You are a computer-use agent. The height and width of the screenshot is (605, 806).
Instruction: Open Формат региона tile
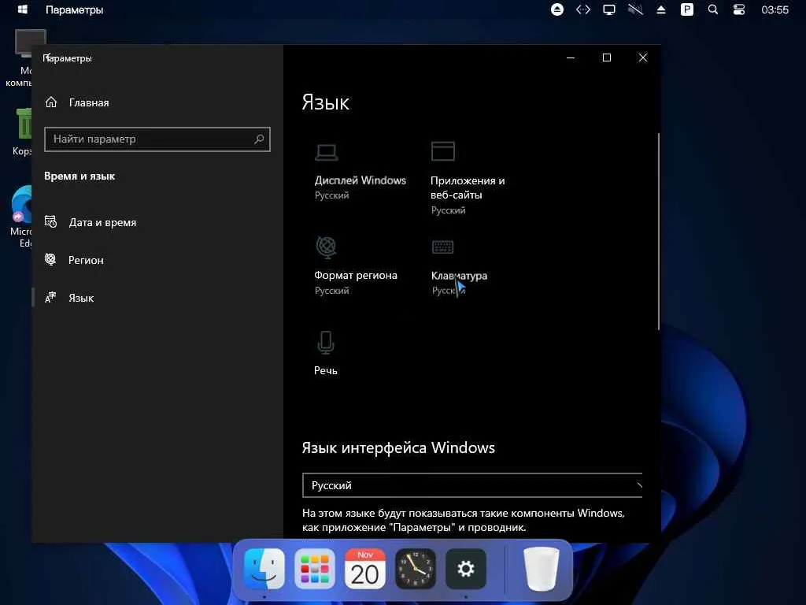pos(356,266)
